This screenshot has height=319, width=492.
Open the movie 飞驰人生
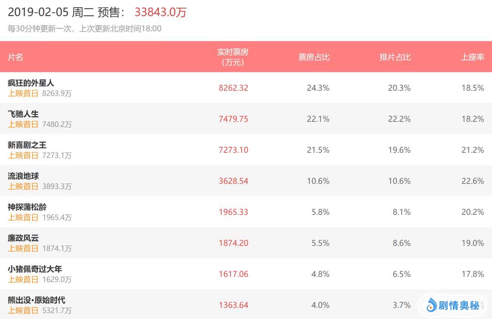(23, 114)
